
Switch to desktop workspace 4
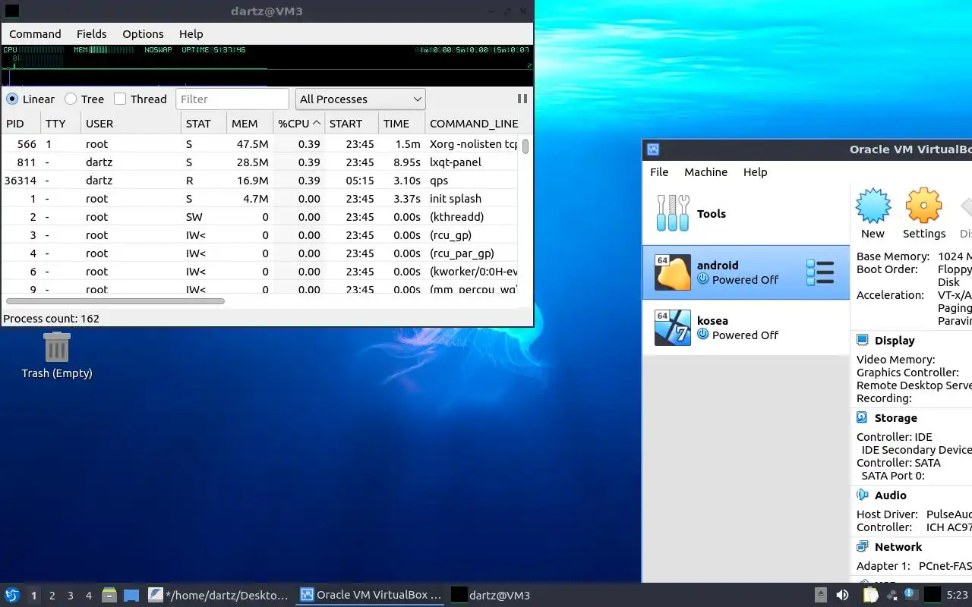(x=88, y=596)
